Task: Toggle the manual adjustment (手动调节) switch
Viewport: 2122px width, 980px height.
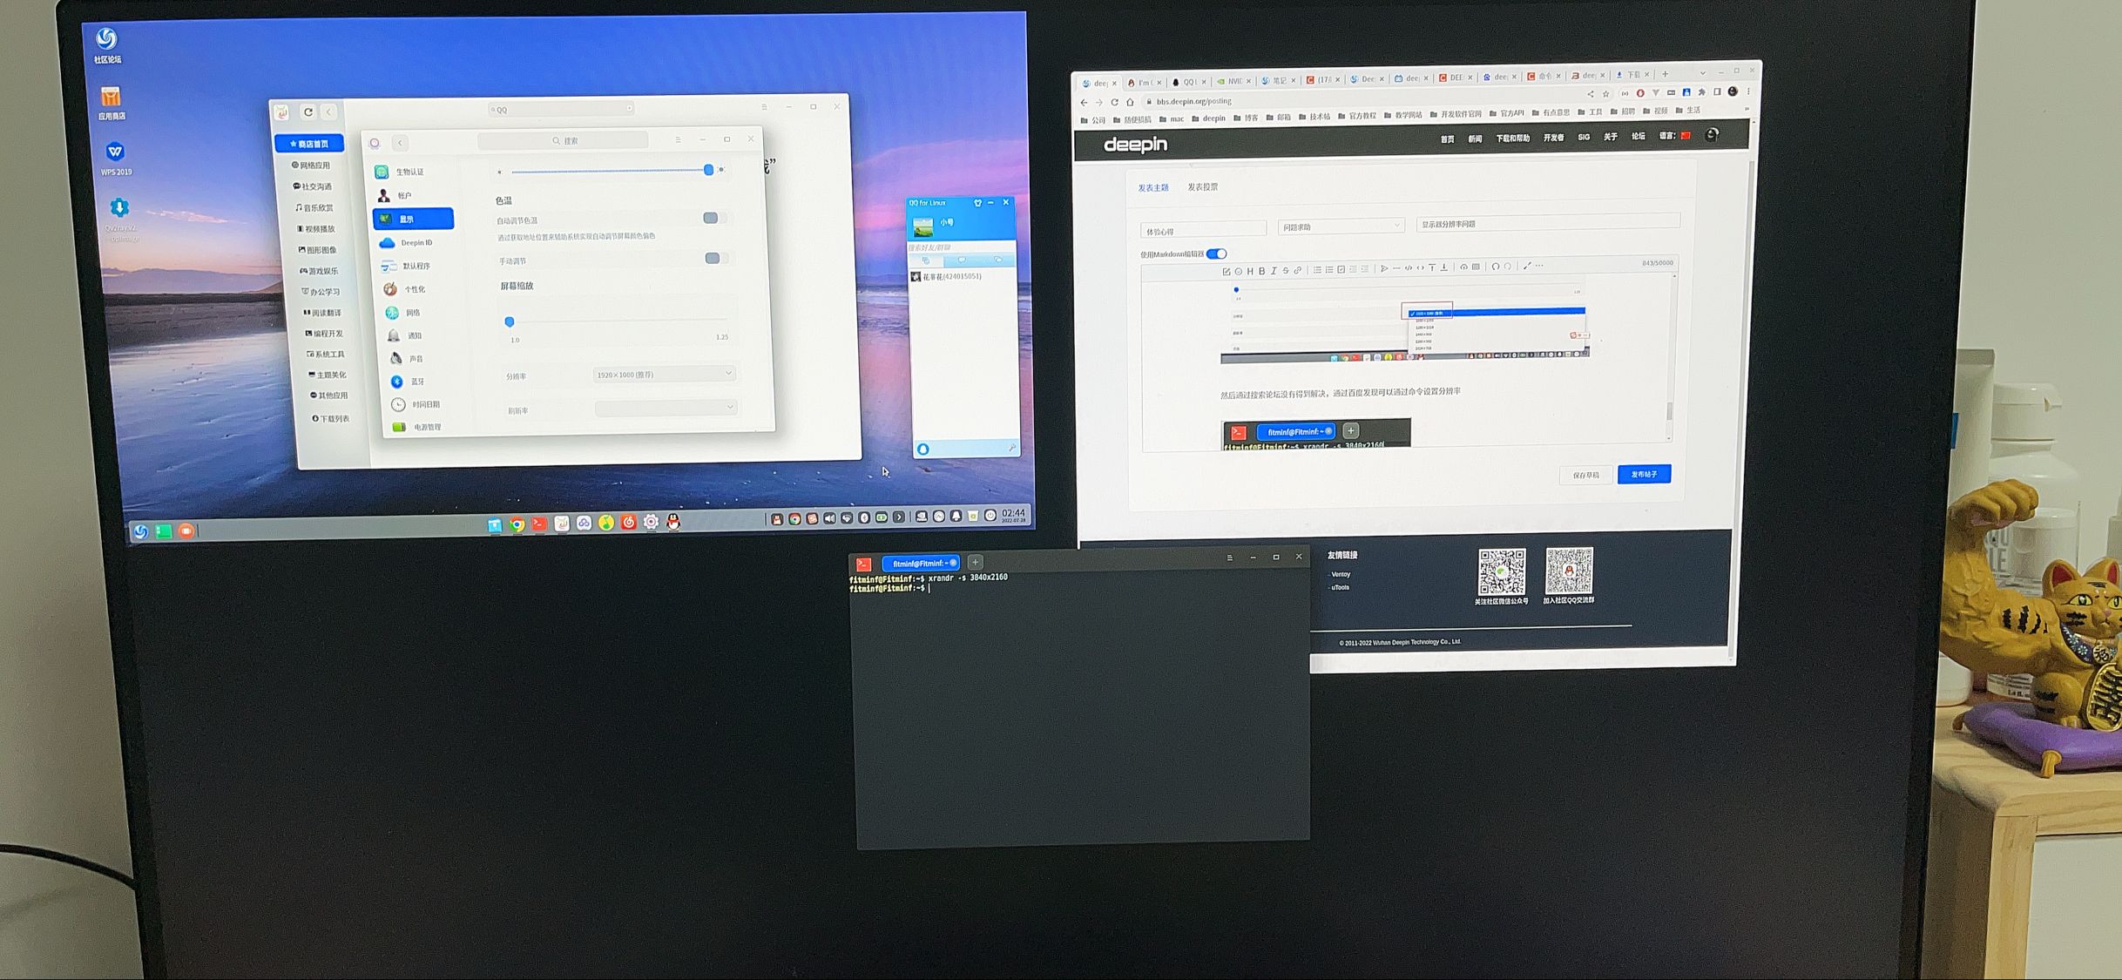Action: [715, 258]
